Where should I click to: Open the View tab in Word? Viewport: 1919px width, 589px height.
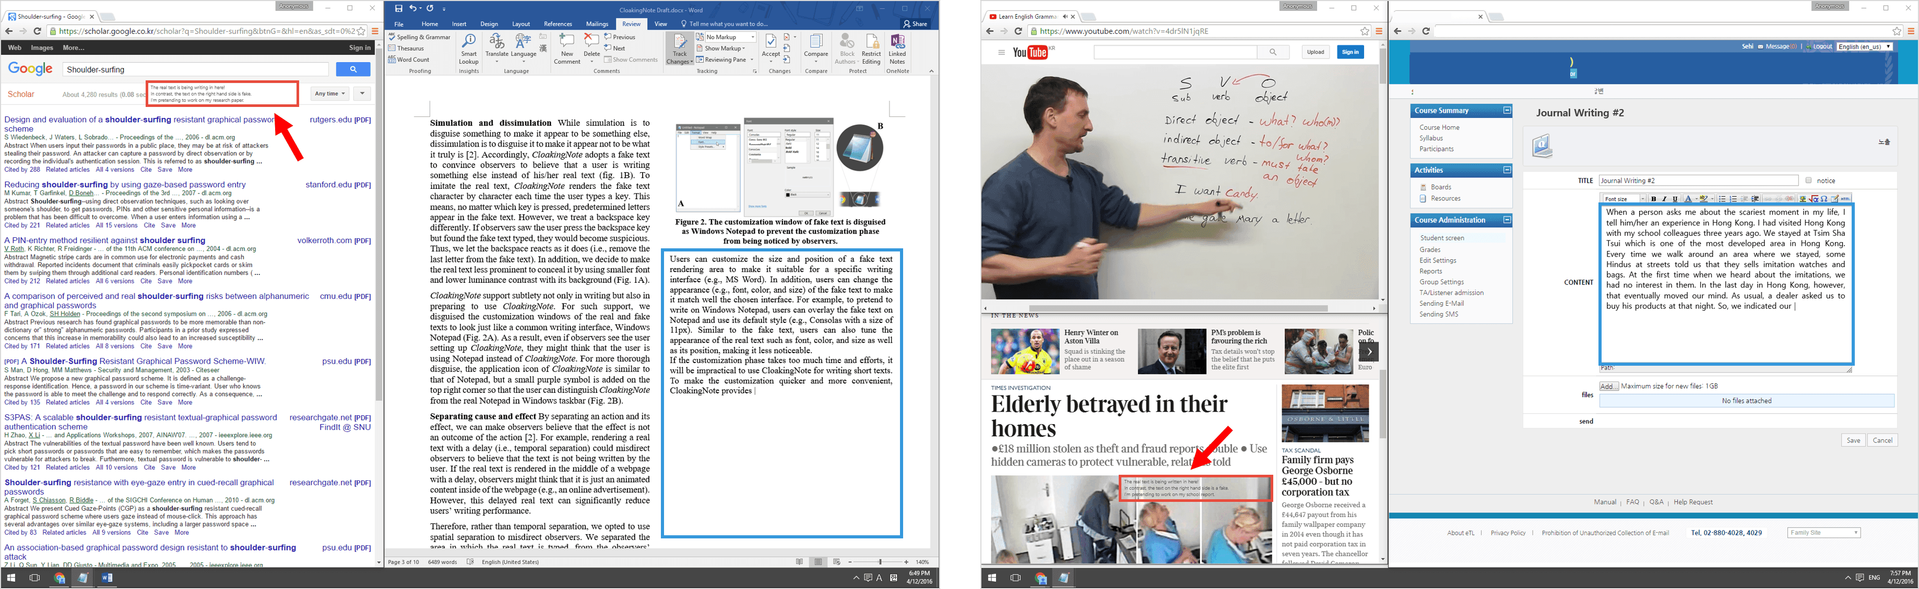click(x=661, y=24)
